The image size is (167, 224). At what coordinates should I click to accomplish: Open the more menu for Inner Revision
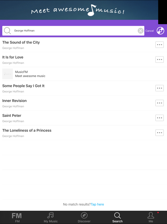[x=159, y=103]
